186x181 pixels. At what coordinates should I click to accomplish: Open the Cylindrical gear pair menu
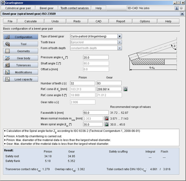click(18, 8)
